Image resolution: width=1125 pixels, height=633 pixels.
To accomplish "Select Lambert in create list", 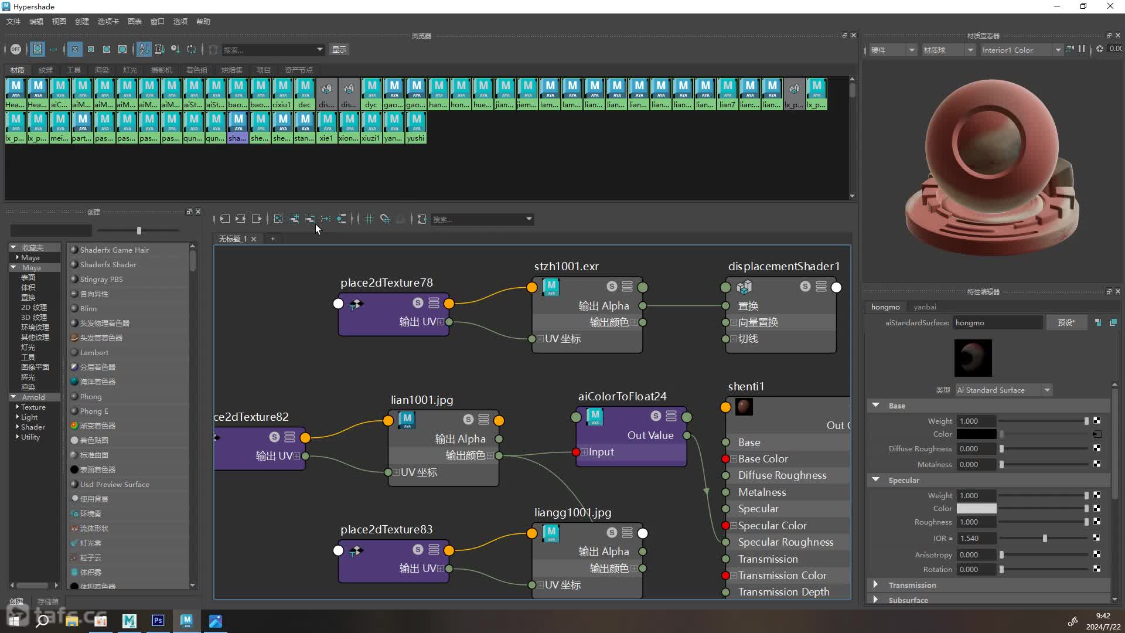I will (94, 352).
